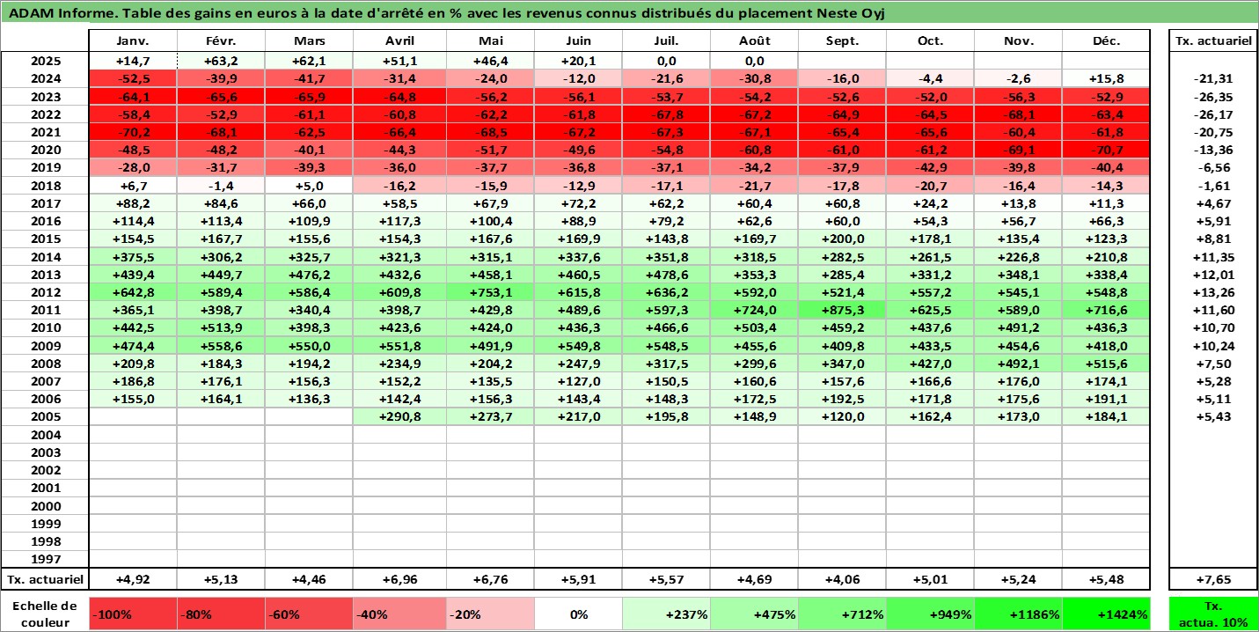Screen dimensions: 1259x632
Task: Click the 2024 actuarial rate -21,31
Action: coord(1213,78)
